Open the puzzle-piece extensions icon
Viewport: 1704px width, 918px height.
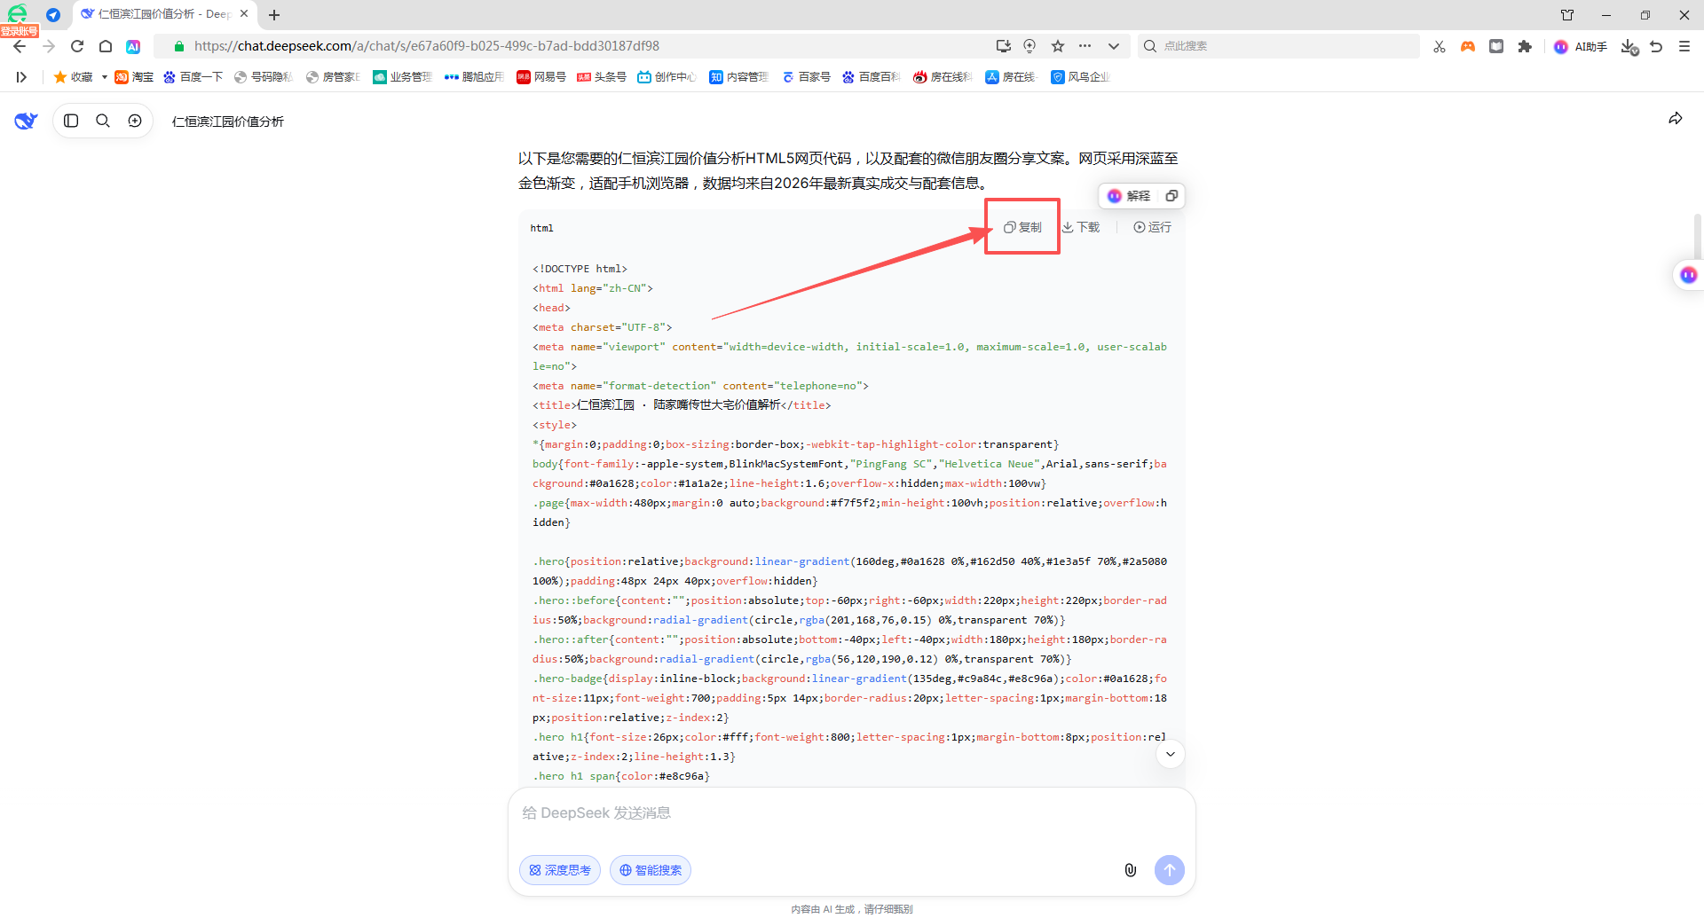(1525, 46)
